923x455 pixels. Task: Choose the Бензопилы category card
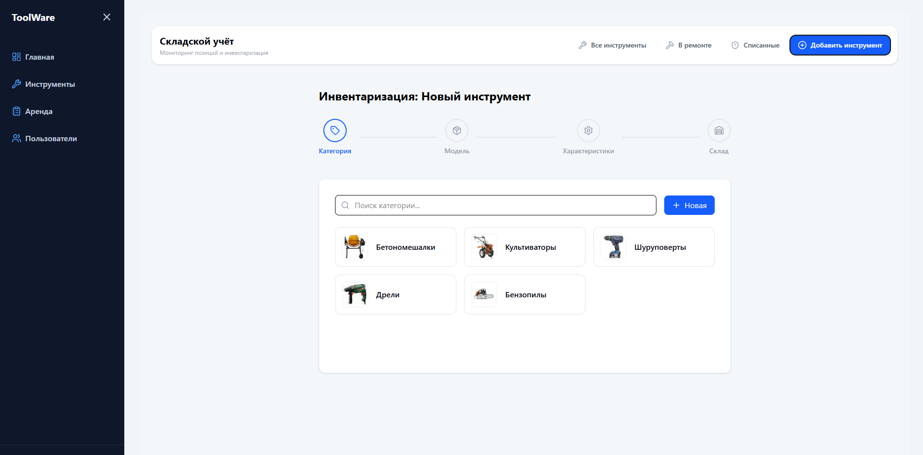click(525, 294)
